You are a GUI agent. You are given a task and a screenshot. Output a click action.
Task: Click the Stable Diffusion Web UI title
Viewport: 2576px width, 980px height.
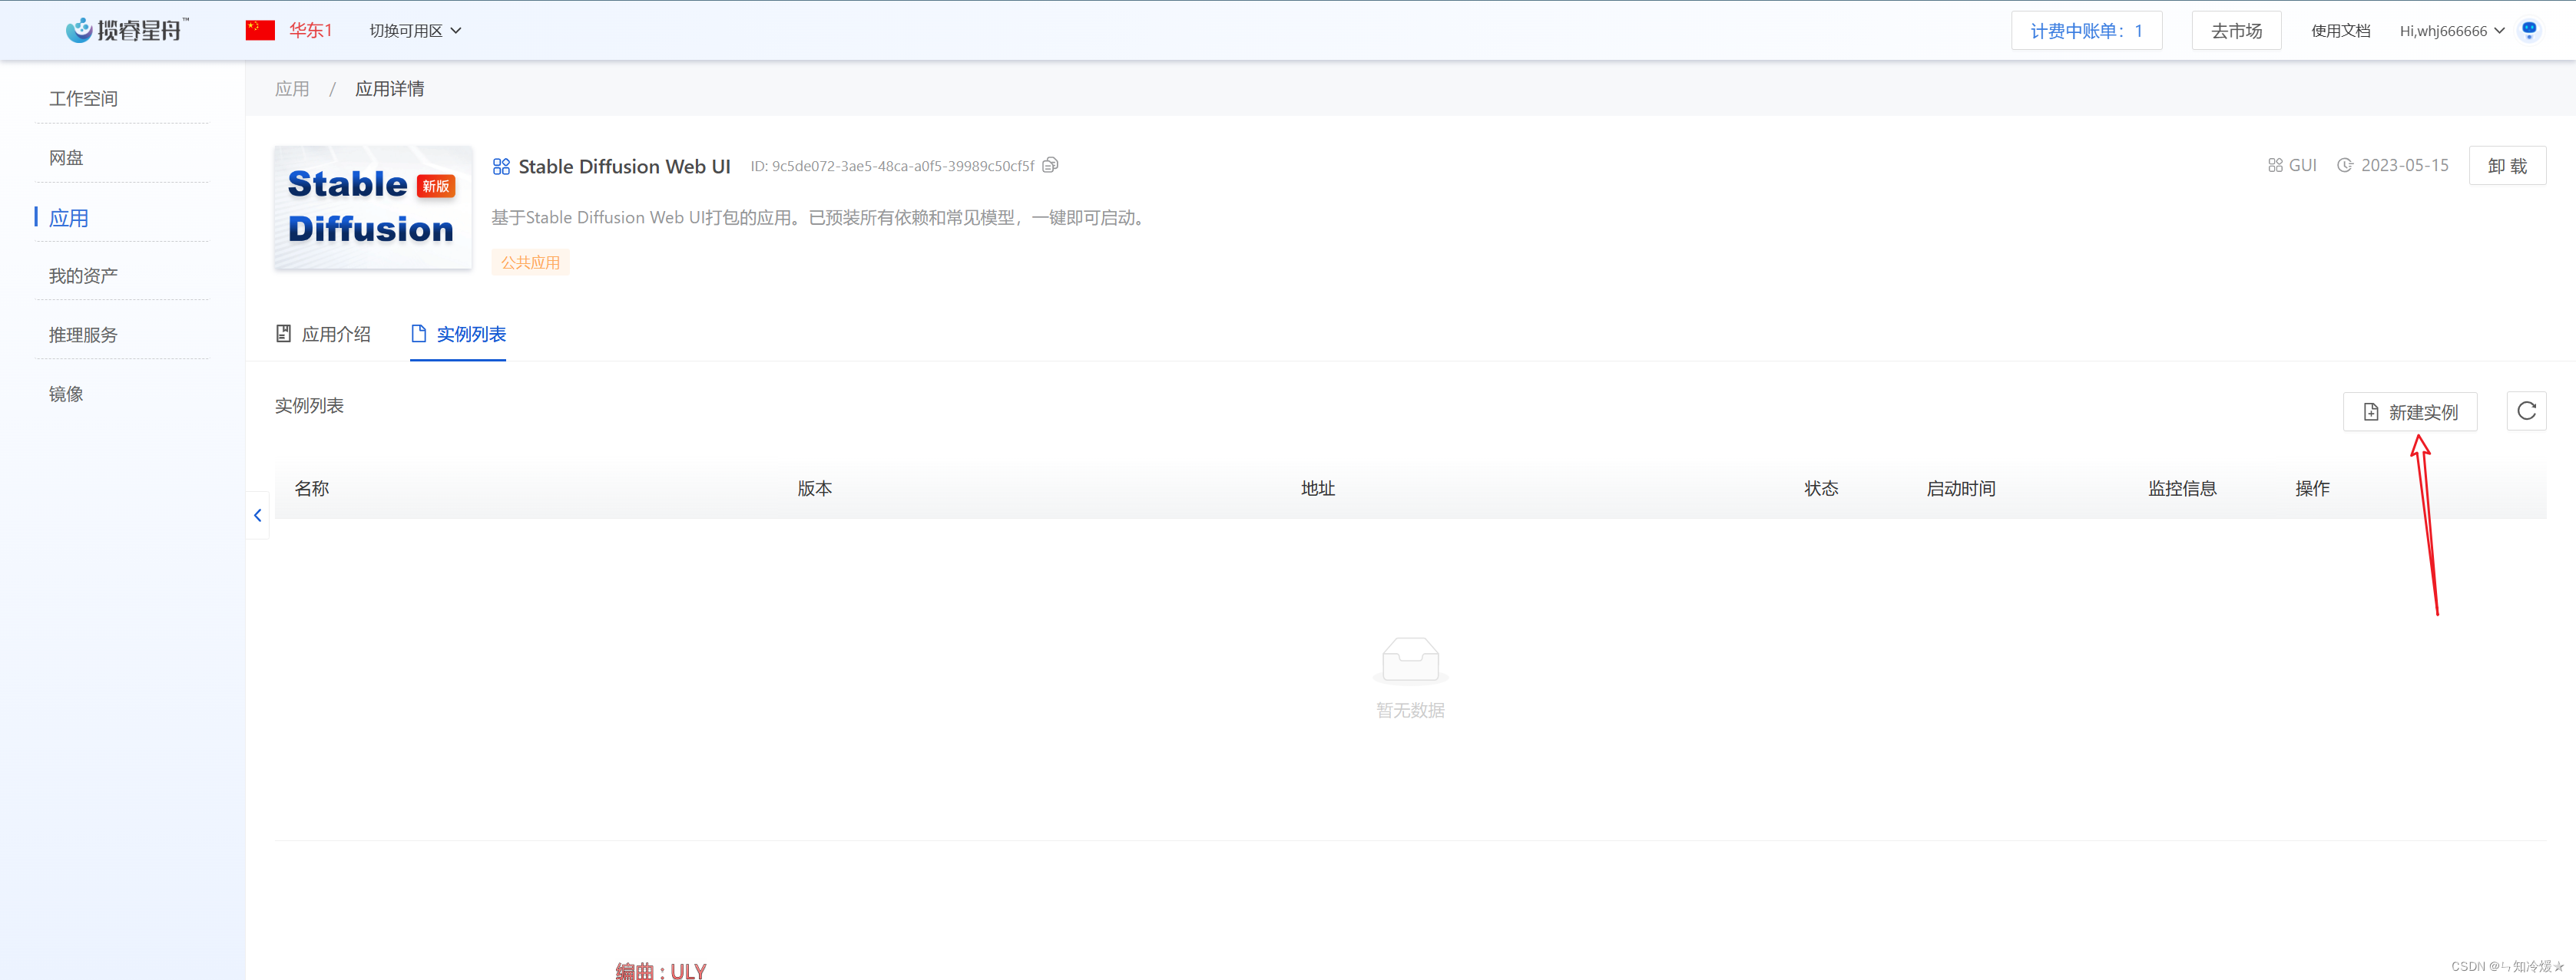[x=624, y=166]
